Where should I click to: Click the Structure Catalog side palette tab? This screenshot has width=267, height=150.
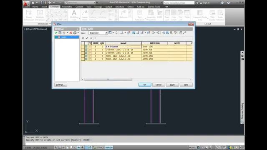pos(242,111)
